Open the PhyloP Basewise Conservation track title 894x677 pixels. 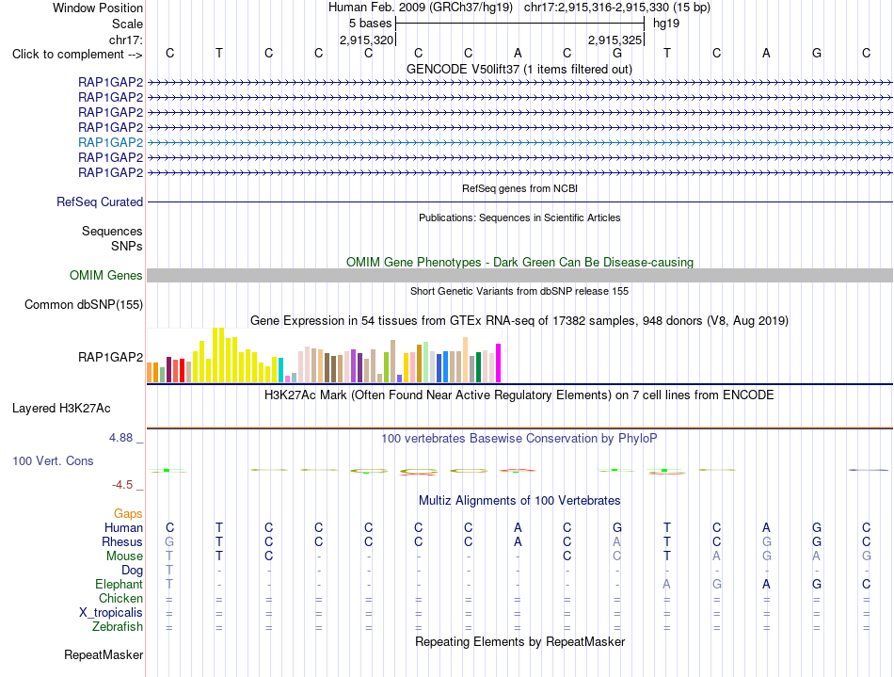(x=519, y=439)
